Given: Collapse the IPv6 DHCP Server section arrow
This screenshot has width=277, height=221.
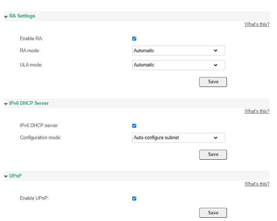Looking at the screenshot, I should 6,104.
